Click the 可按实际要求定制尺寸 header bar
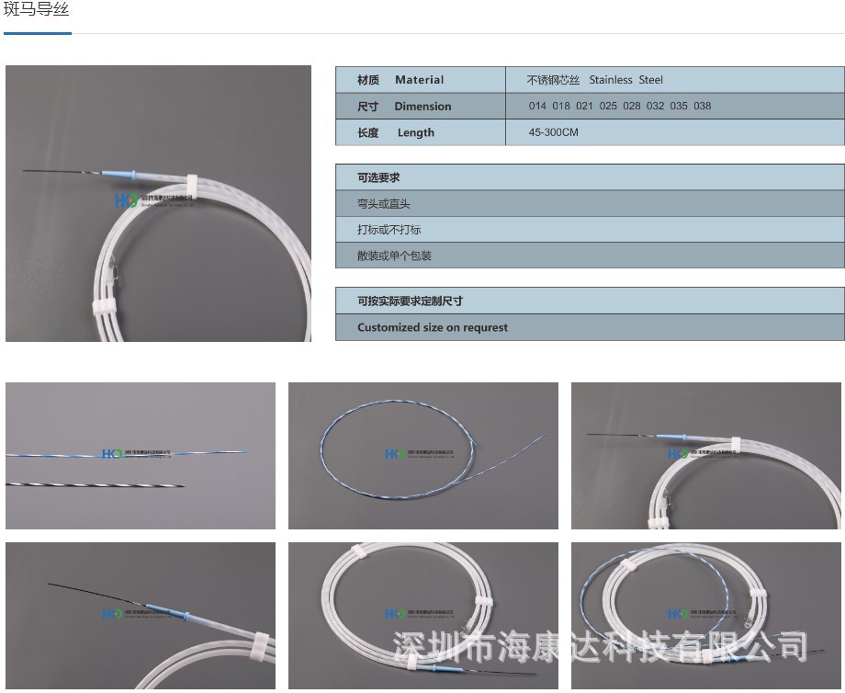 coord(589,301)
